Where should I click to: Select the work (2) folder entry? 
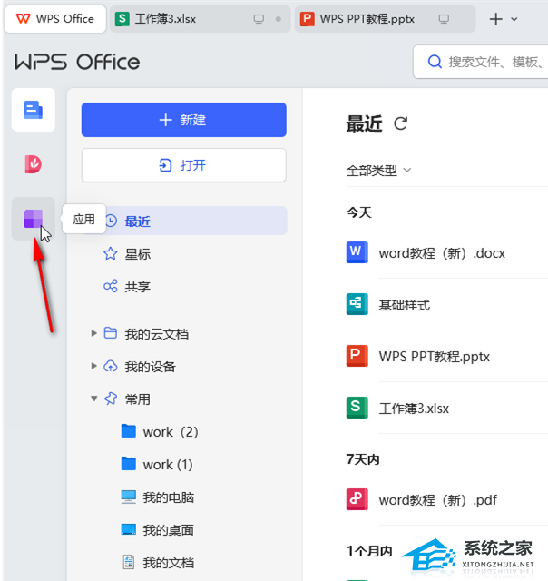[x=171, y=432]
